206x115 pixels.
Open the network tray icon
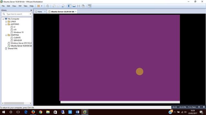click(182, 112)
